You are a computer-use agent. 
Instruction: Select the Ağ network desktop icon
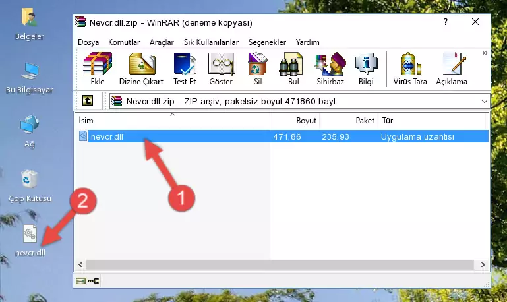point(30,131)
